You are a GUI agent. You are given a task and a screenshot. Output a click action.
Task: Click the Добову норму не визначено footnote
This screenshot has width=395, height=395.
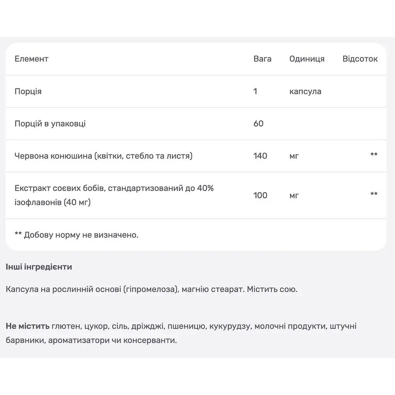[77, 235]
